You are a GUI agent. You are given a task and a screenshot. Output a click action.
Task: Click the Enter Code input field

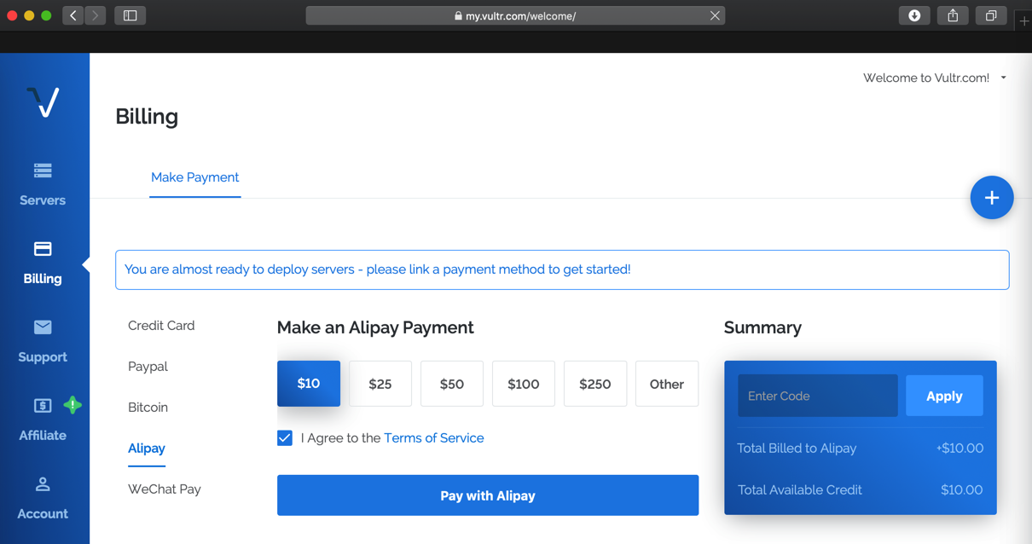(x=817, y=396)
